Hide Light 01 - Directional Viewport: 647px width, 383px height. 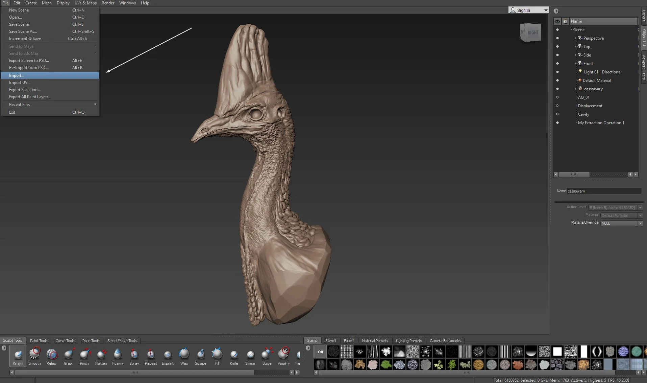557,72
